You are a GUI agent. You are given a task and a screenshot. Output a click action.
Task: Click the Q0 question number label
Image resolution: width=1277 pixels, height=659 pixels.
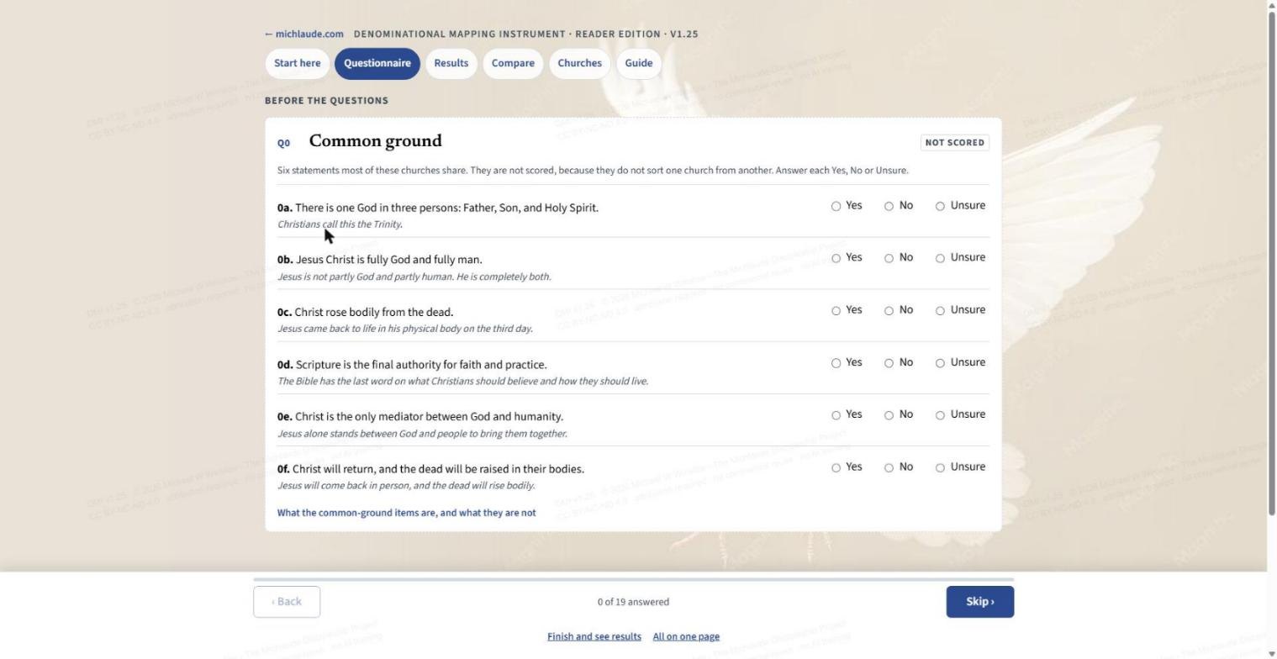[284, 144]
